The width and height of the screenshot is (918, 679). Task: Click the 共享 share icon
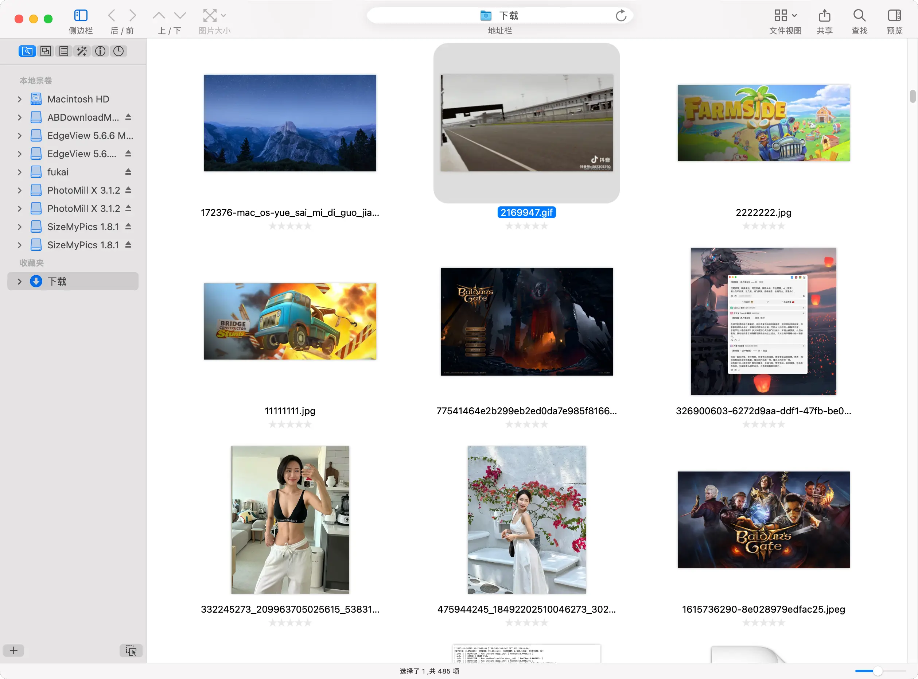coord(824,16)
